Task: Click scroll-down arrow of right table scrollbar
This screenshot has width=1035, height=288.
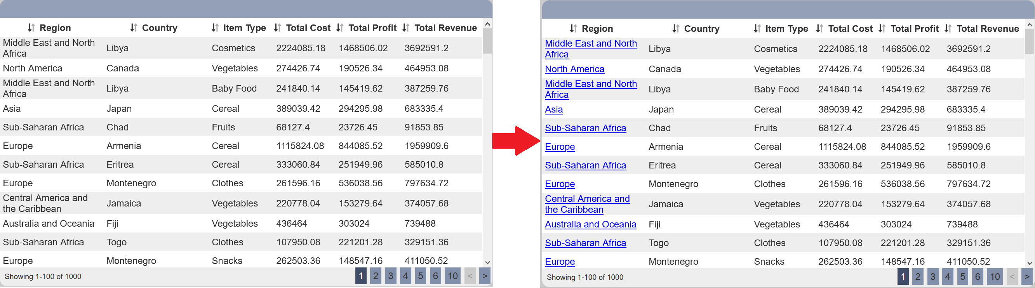Action: (x=1030, y=263)
